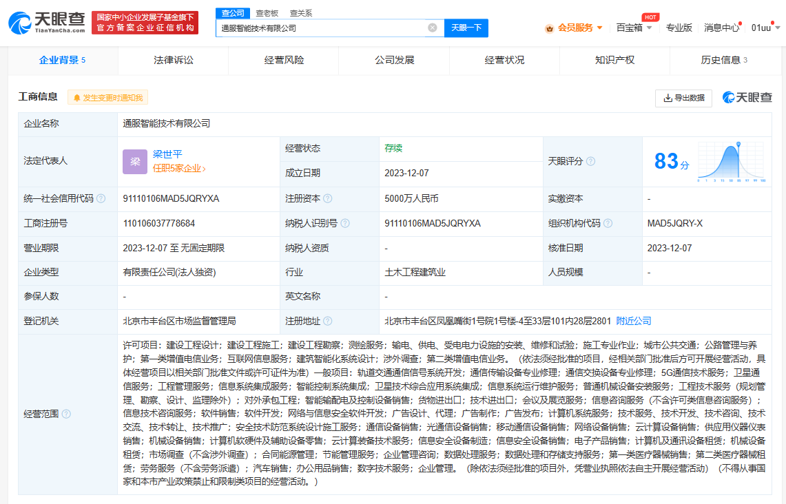The width and height of the screenshot is (786, 504).
Task: Click the TianYanCha logo in header
Action: pyautogui.click(x=47, y=23)
